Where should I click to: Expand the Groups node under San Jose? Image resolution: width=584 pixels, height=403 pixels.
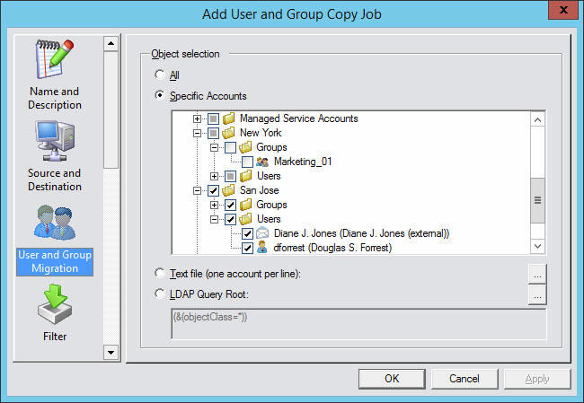pos(214,205)
